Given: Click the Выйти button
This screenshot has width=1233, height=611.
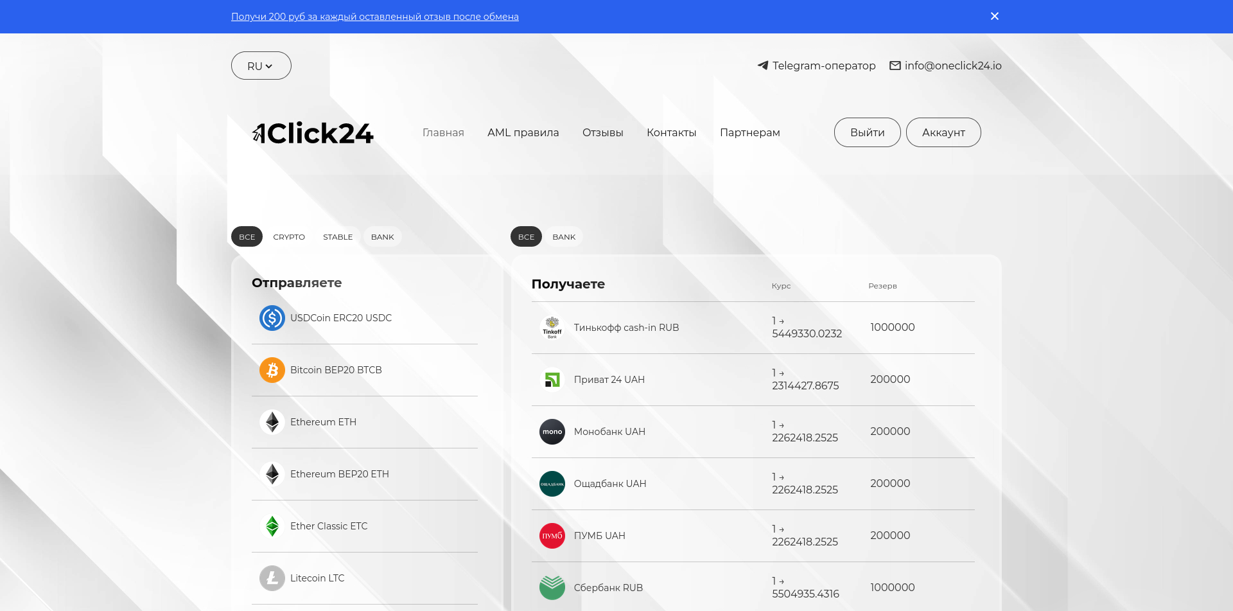Looking at the screenshot, I should tap(868, 132).
